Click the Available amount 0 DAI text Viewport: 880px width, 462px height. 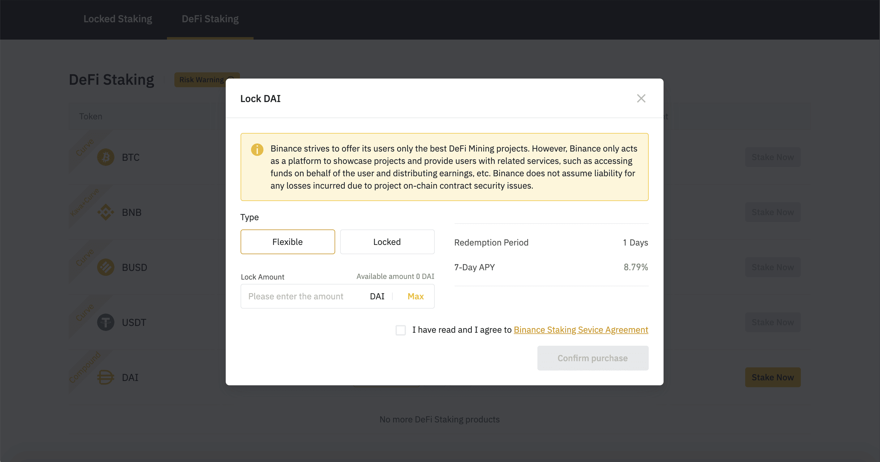(395, 276)
